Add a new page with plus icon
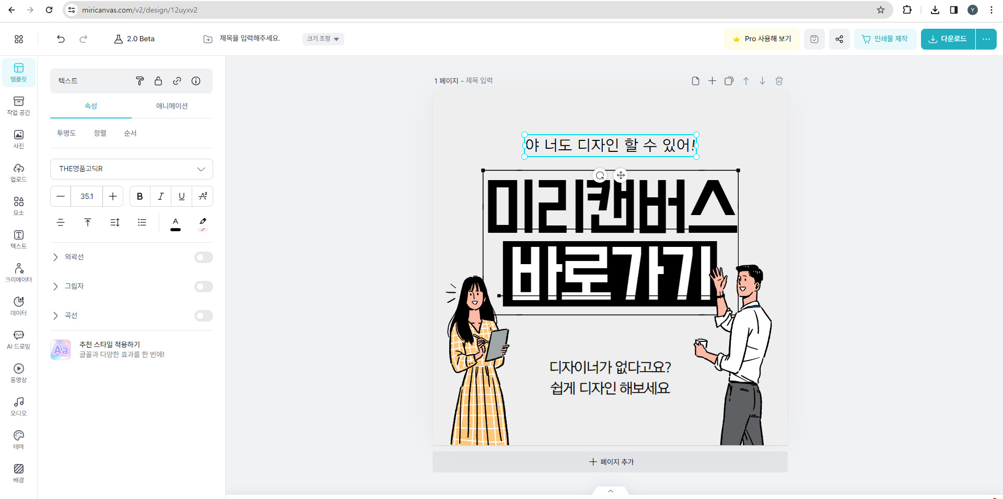Screen dimensions: 1003x499 712,81
